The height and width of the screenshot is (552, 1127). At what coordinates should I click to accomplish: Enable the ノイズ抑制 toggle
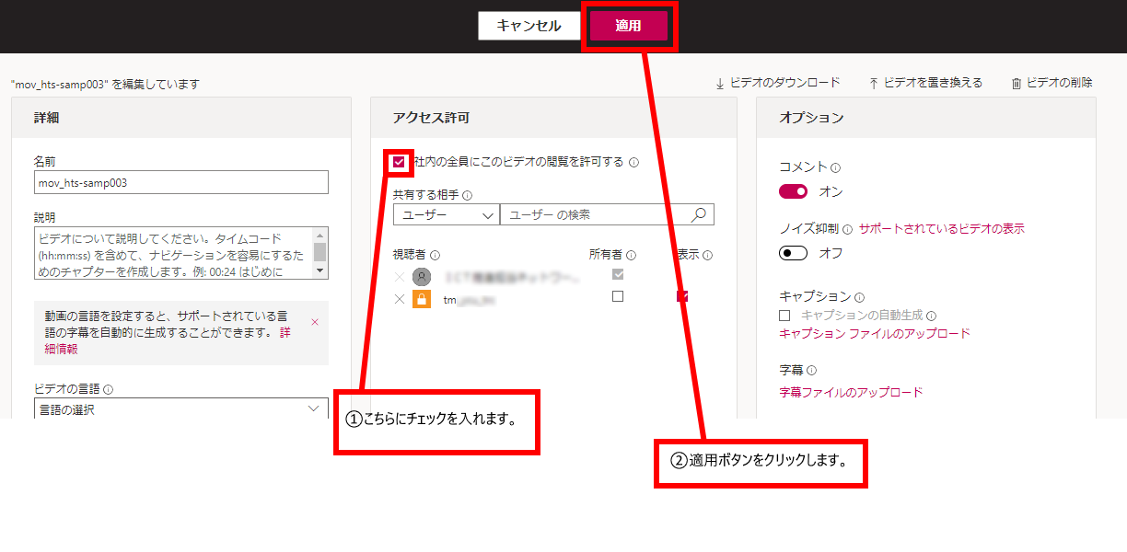coord(793,253)
